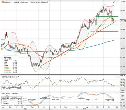Screen dimensions: 126x110
Task: Click the Nov month label on time axis
Action: 33,107
